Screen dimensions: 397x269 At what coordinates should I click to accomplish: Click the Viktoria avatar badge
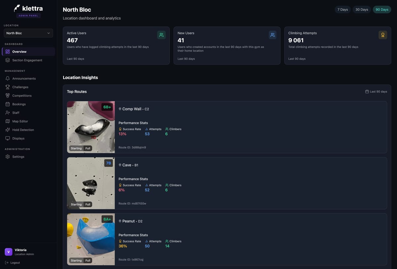tap(9, 252)
